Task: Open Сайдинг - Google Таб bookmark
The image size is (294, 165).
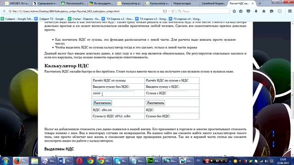Action: pos(17,19)
